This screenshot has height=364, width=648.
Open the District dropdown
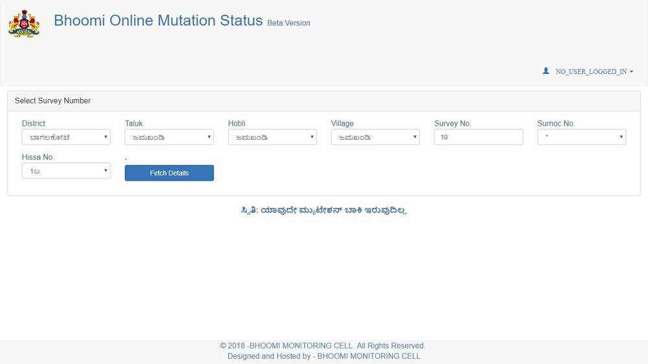point(66,137)
